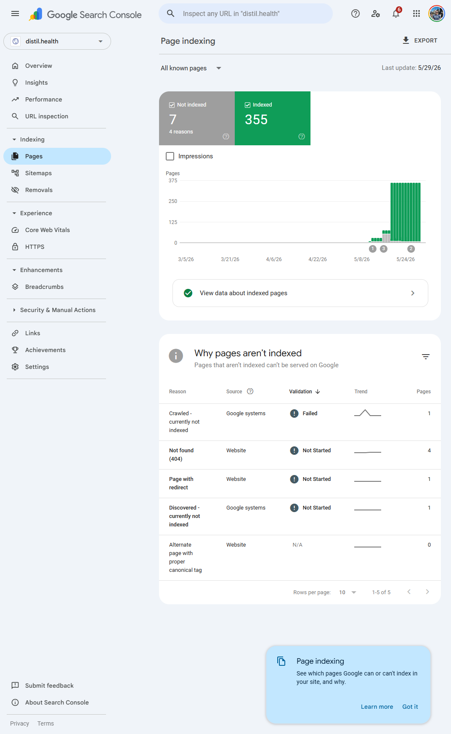Open About Search Console

pos(57,702)
